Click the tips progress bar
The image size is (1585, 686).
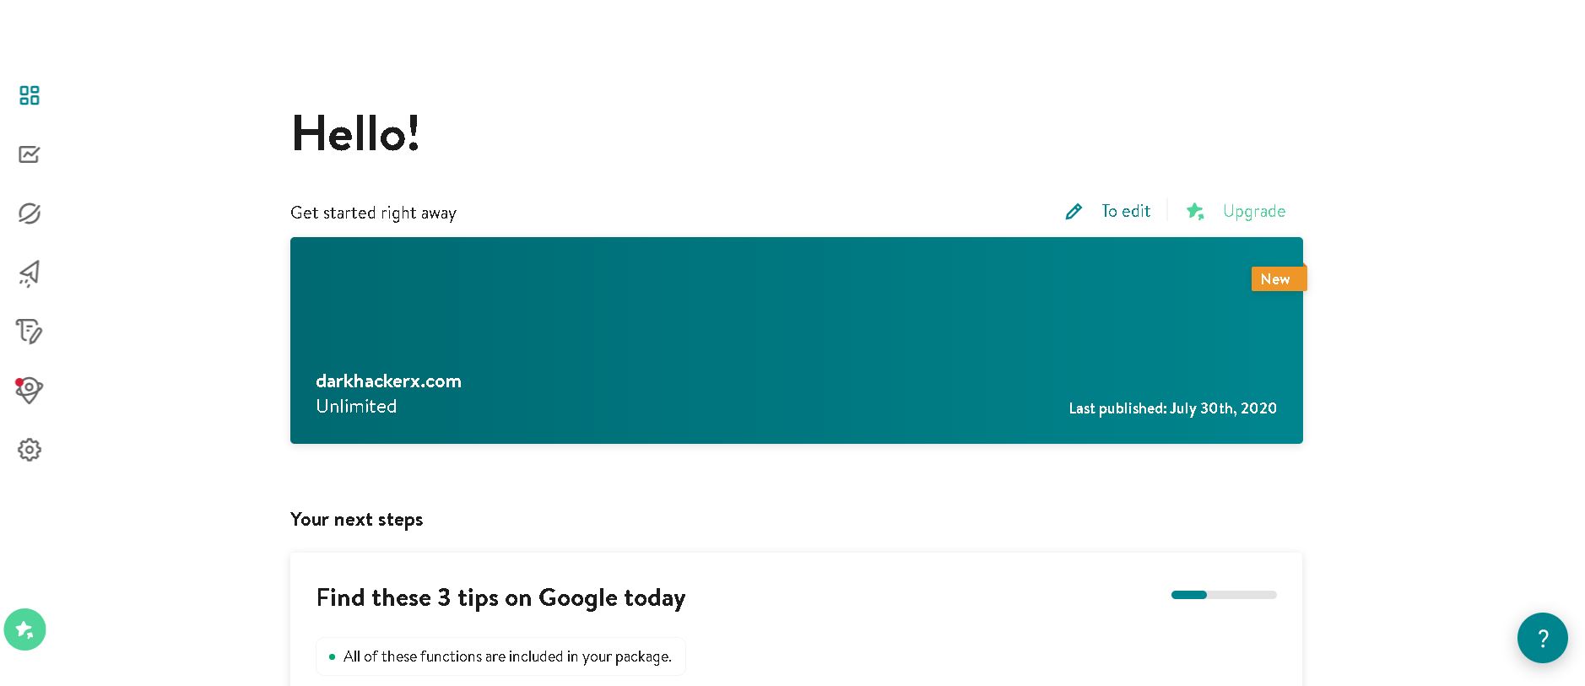pyautogui.click(x=1224, y=595)
